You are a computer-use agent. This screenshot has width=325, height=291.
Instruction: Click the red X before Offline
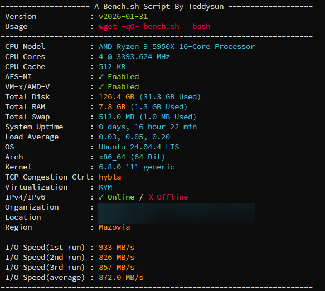151,197
